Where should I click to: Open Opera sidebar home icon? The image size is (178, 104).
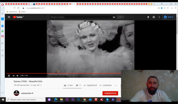(3, 14)
